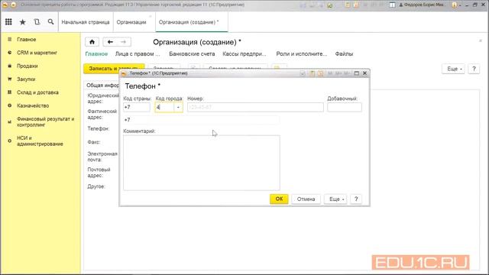Open the history icon
The height and width of the screenshot is (275, 489).
tap(37, 22)
